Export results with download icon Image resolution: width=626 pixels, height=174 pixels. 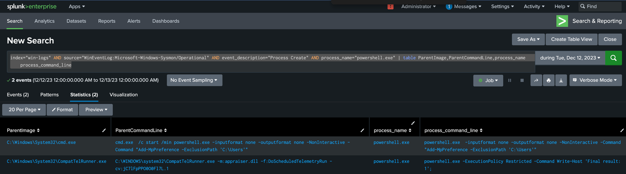pyautogui.click(x=561, y=80)
